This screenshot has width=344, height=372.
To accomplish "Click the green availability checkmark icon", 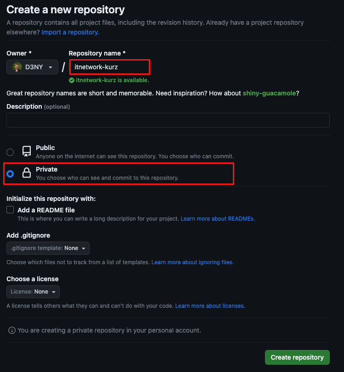I will (72, 80).
